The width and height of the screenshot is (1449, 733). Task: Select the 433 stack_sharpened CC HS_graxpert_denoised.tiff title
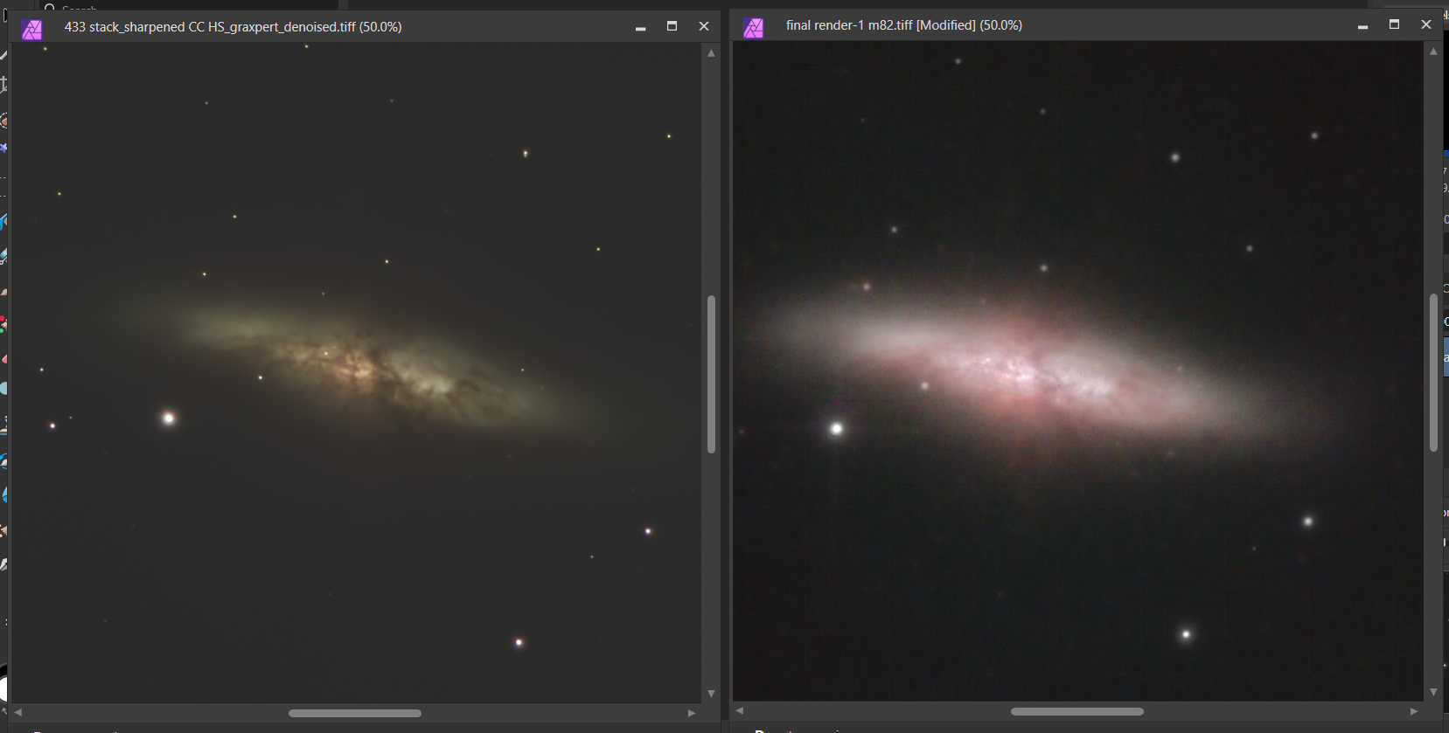point(233,27)
